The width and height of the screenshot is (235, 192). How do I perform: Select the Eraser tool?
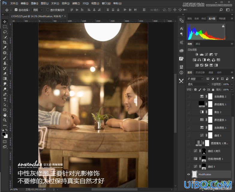pos(5,73)
